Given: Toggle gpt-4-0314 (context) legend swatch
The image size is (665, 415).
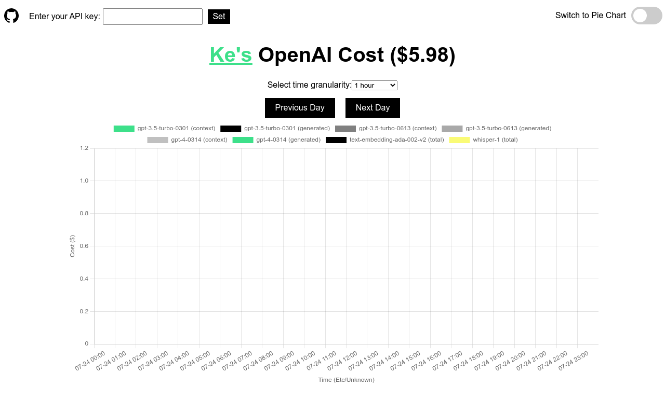Looking at the screenshot, I should [157, 140].
